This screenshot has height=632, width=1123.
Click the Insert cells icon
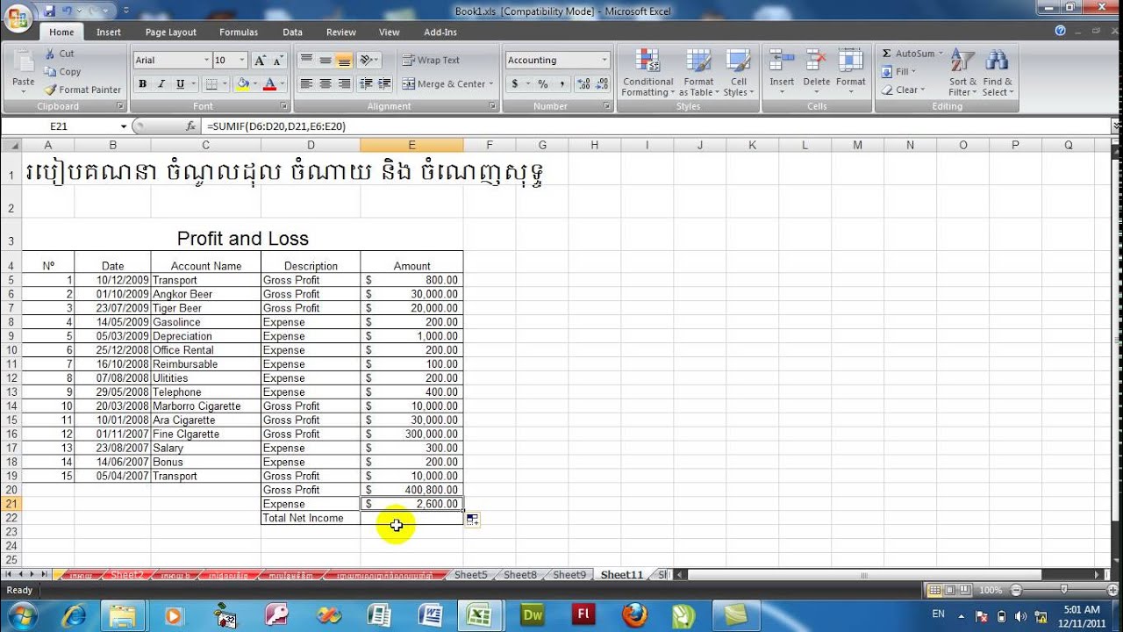pos(782,61)
